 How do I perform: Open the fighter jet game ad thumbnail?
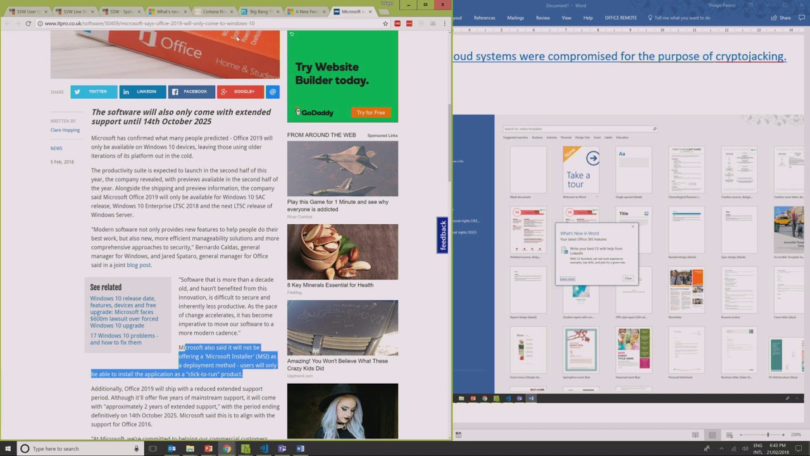pos(342,168)
